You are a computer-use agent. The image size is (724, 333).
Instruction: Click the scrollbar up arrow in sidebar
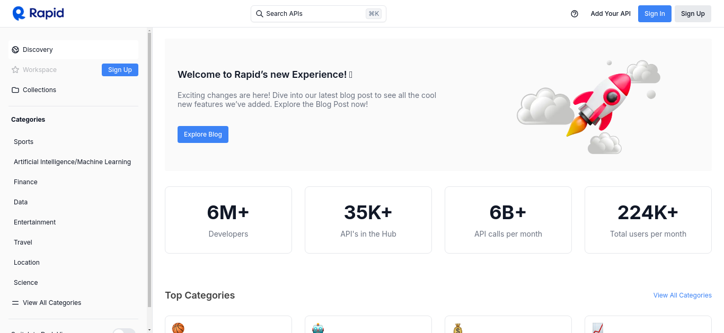tap(149, 30)
